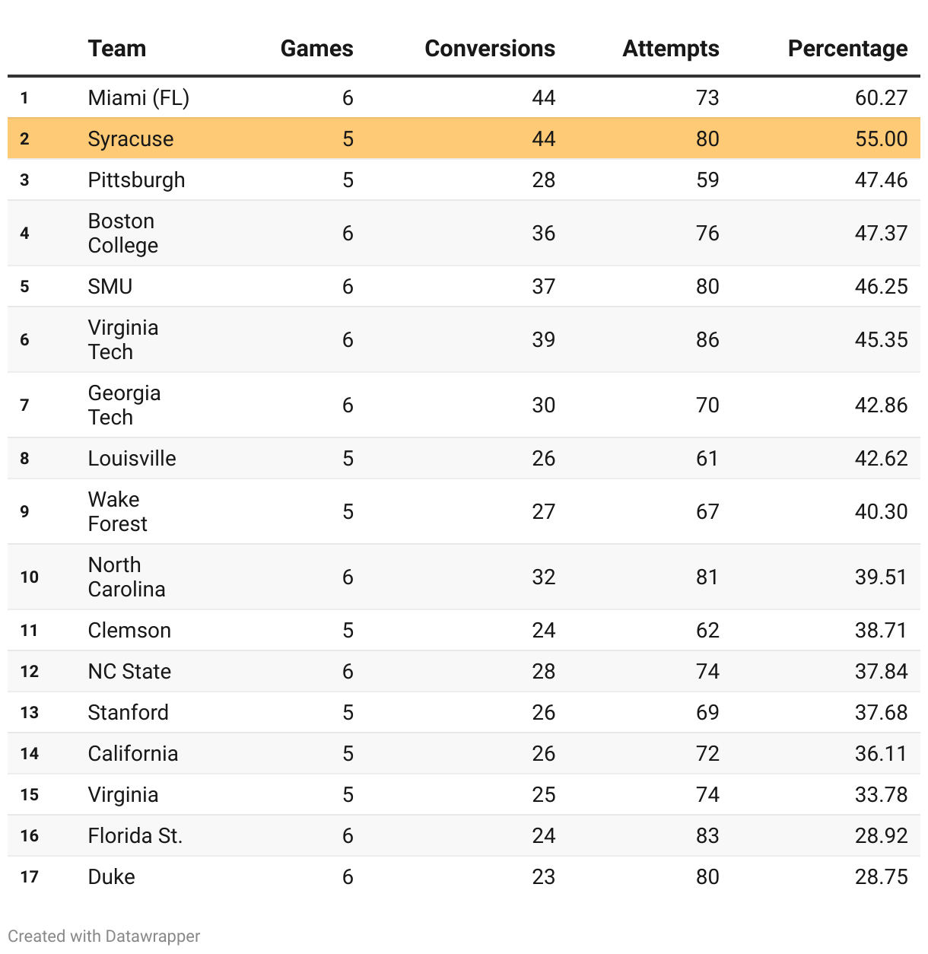Image resolution: width=928 pixels, height=954 pixels.
Task: Click the Conversions column header
Action: point(489,49)
